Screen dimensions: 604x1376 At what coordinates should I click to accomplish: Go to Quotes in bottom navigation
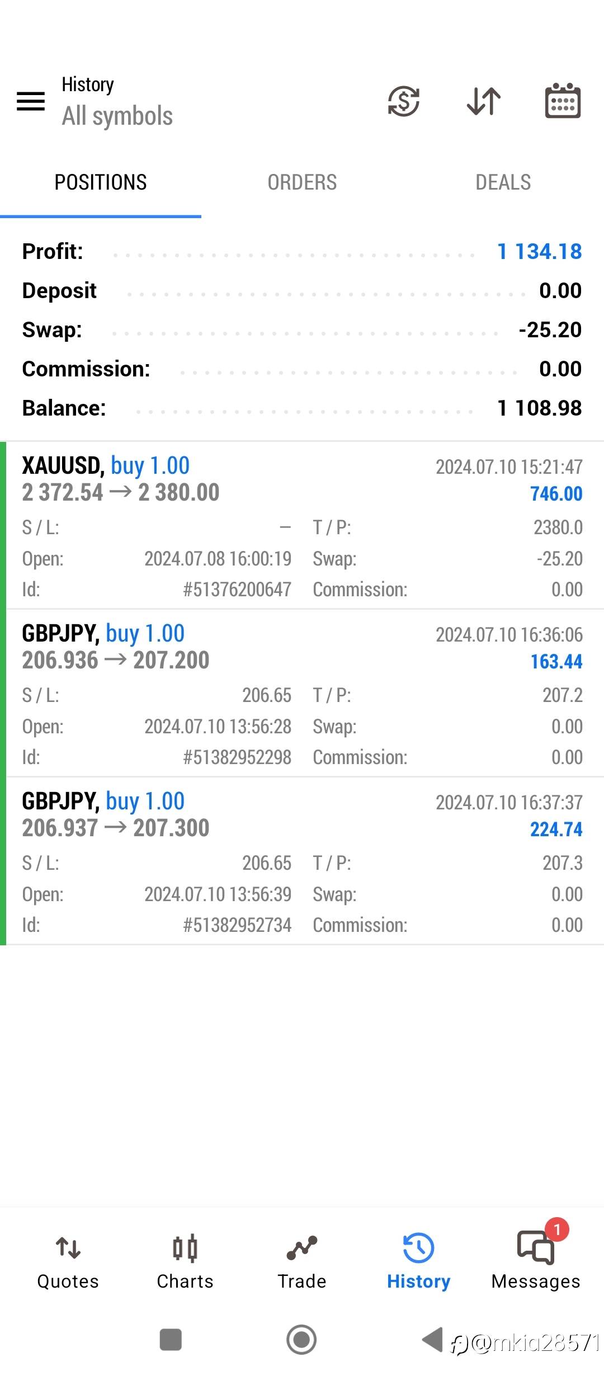click(x=68, y=1260)
